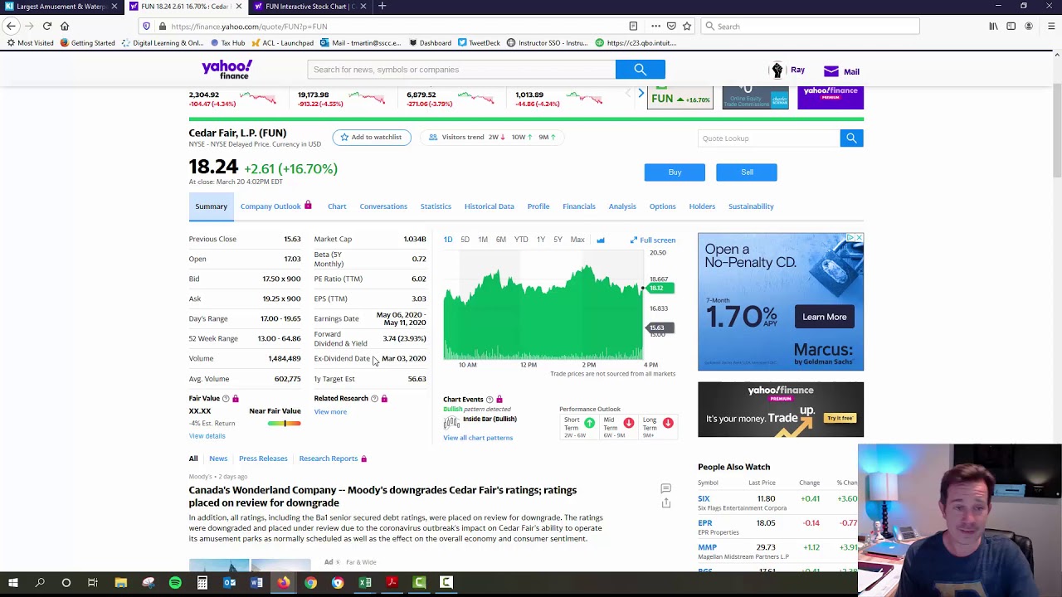Select the 5D chart range
The width and height of the screenshot is (1062, 597).
(x=465, y=240)
